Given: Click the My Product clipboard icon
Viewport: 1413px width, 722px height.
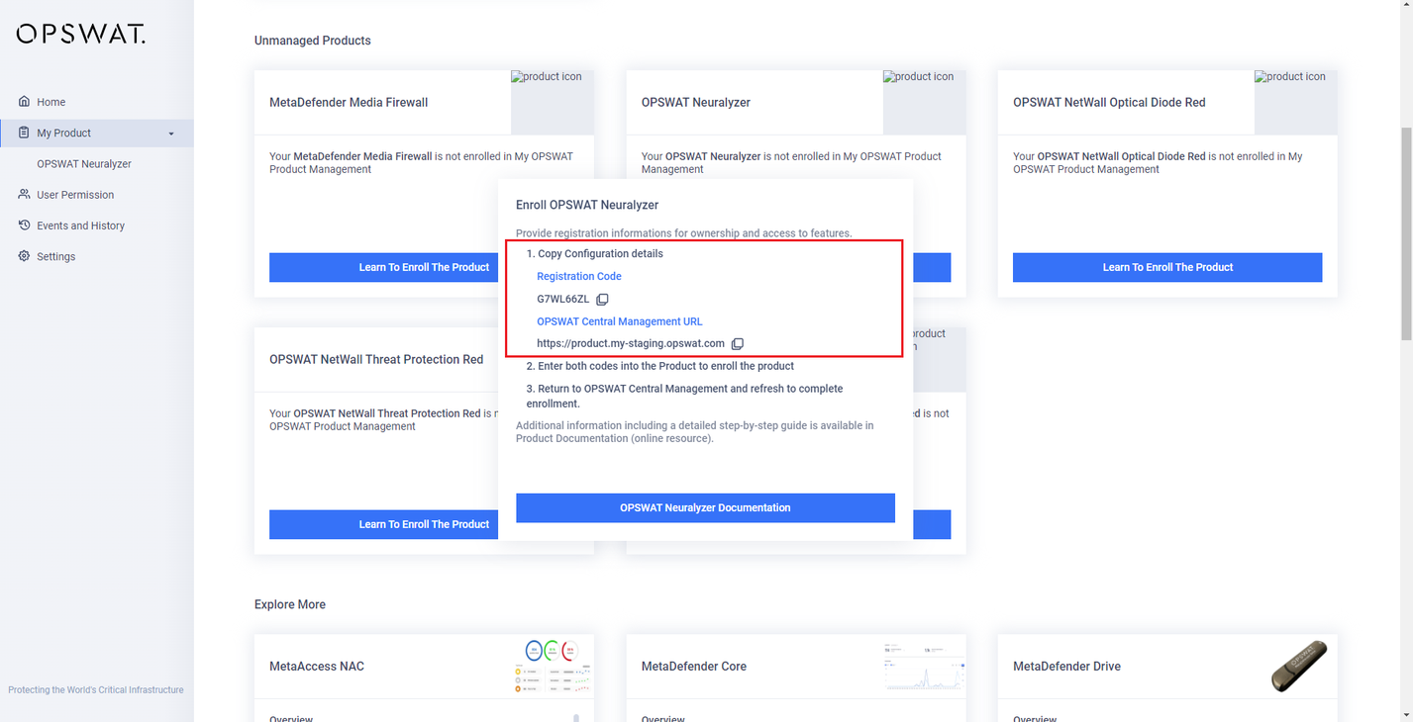Looking at the screenshot, I should 25,133.
